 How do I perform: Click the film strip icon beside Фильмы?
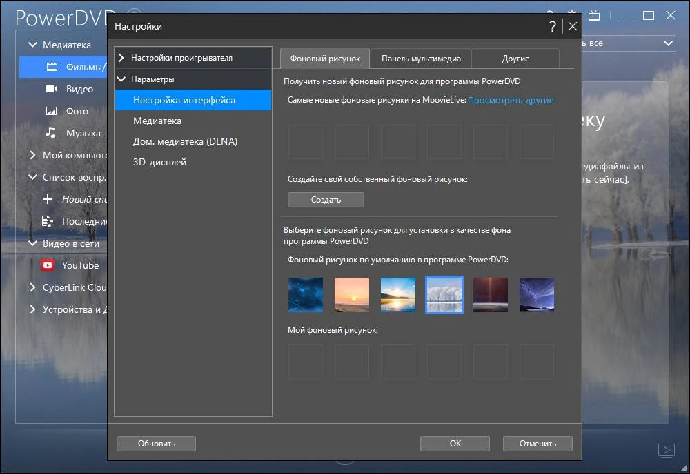click(52, 67)
